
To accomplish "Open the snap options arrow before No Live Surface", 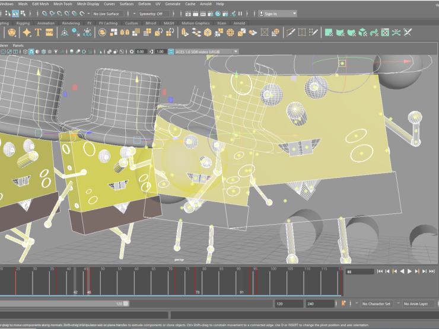I will point(89,14).
